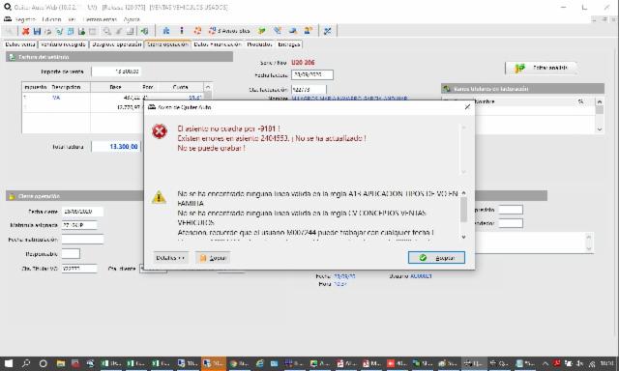Screen dimensions: 619x371
Task: Click the green package icon after Avisos ctas
Action: point(261,31)
